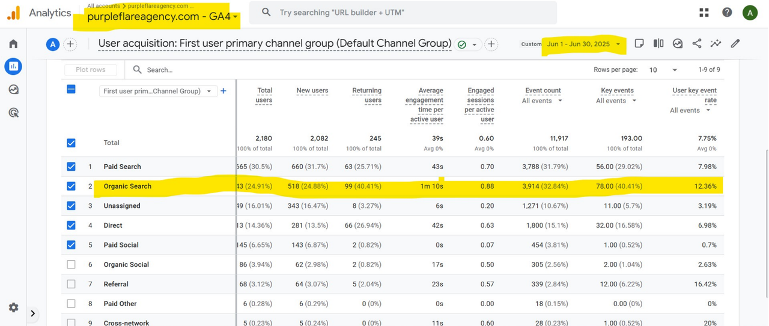This screenshot has width=769, height=326.
Task: Open the trend sparkline icon
Action: (x=716, y=44)
